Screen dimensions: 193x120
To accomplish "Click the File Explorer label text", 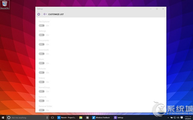I will pyautogui.click(x=44, y=22).
